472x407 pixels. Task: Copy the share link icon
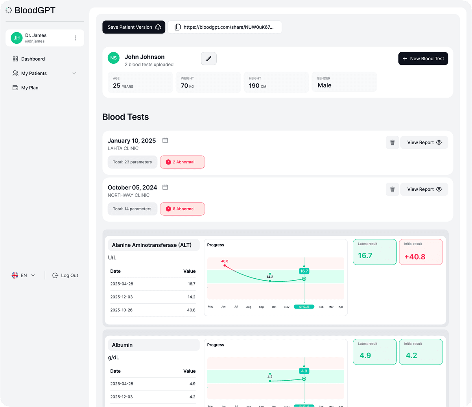coord(178,27)
